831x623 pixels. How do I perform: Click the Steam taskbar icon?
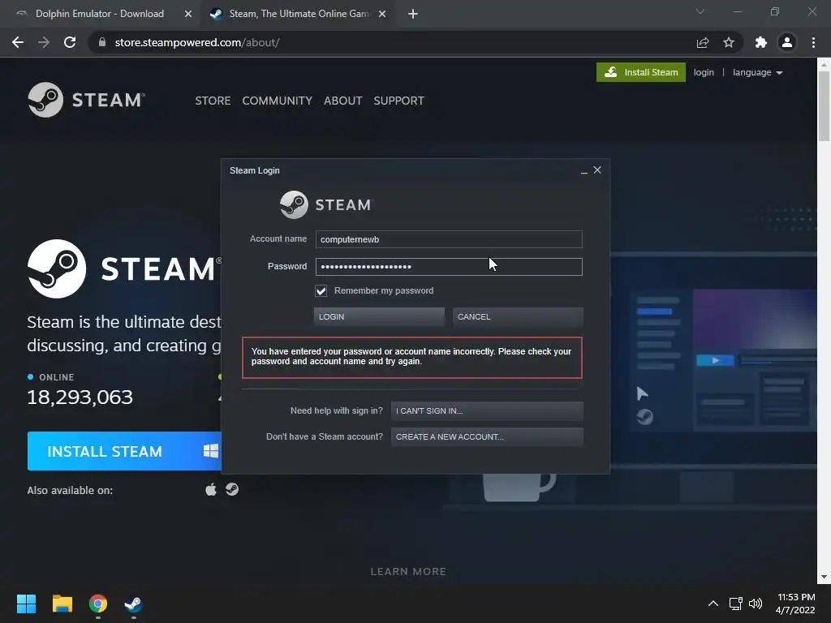134,604
